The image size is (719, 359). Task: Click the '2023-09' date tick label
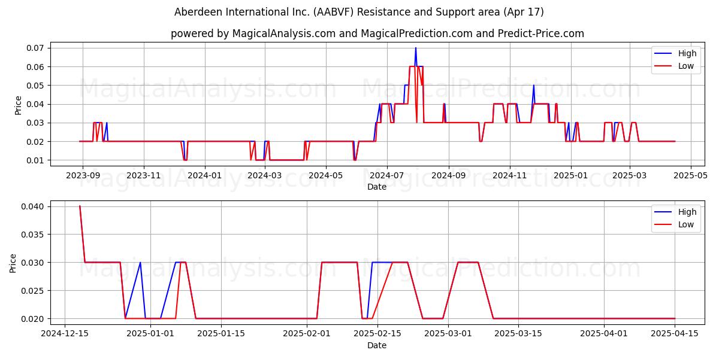point(83,176)
